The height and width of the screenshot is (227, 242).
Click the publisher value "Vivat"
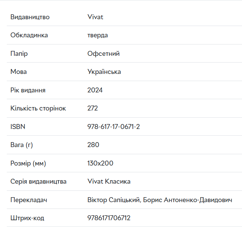(x=95, y=17)
